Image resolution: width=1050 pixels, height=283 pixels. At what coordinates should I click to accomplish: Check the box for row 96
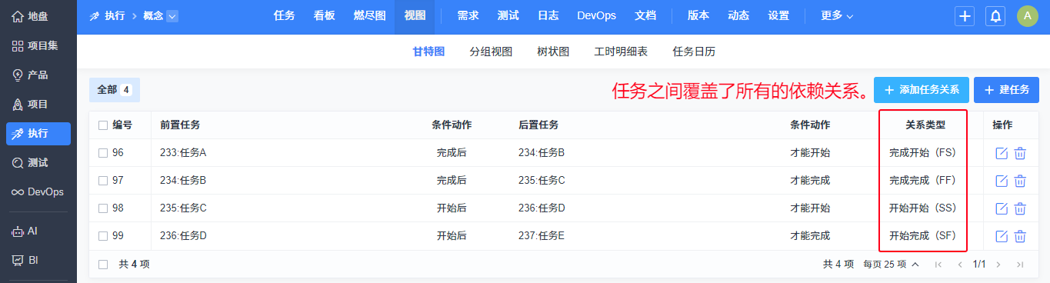[103, 153]
